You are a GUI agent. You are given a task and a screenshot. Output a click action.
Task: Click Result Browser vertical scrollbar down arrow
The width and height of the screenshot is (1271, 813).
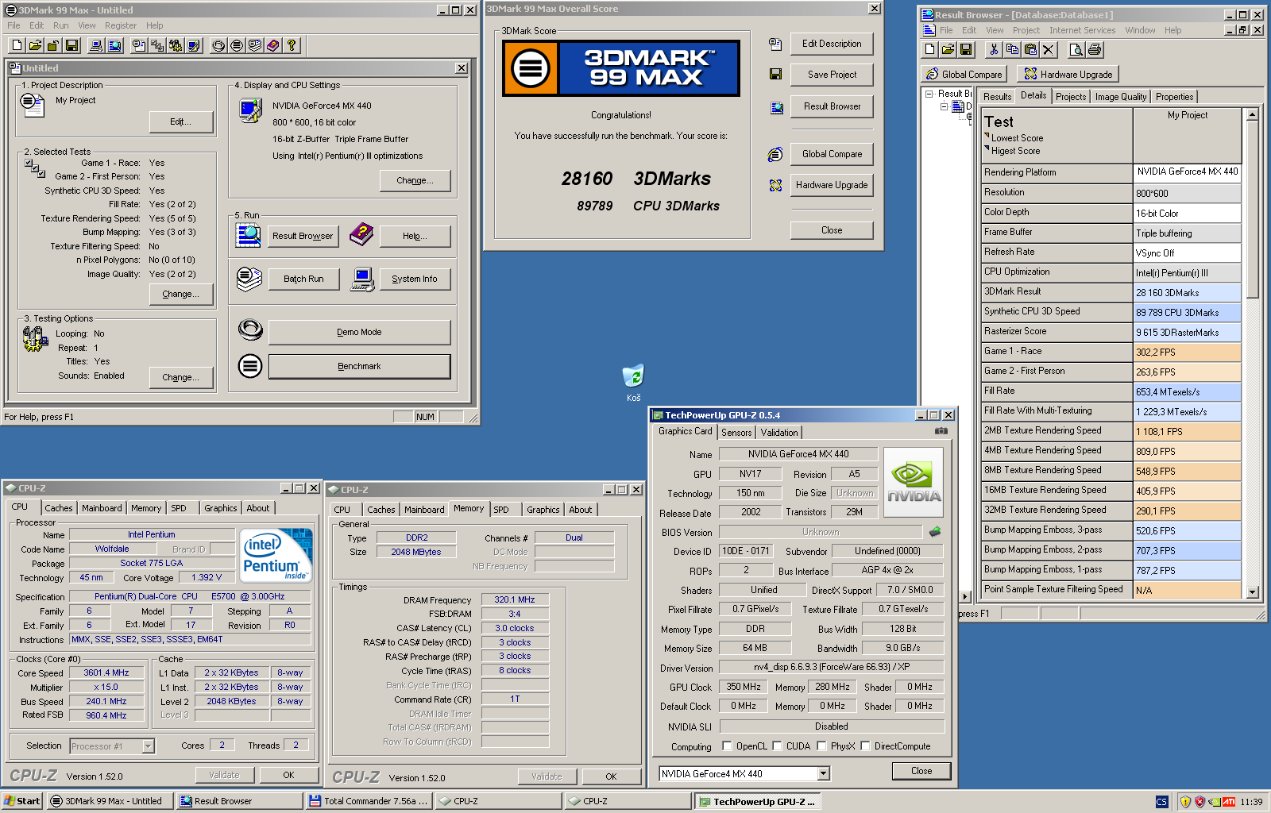tap(1252, 591)
